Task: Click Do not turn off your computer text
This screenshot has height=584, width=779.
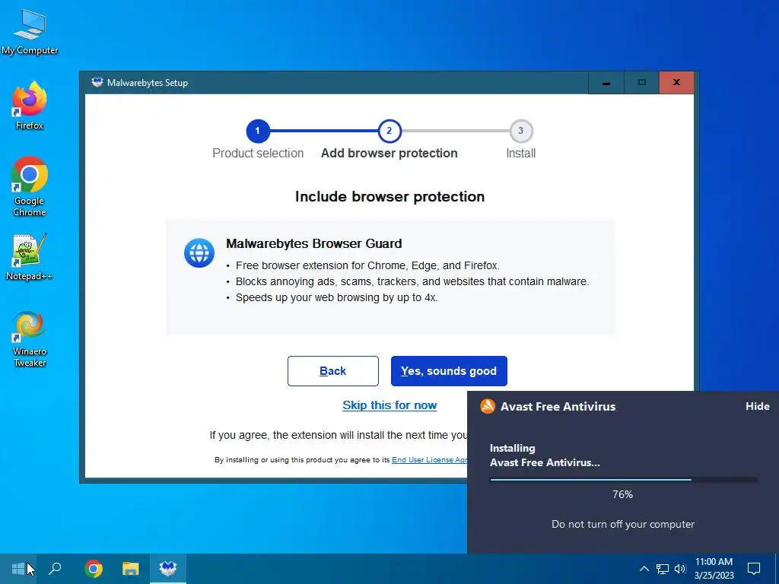Action: point(623,525)
